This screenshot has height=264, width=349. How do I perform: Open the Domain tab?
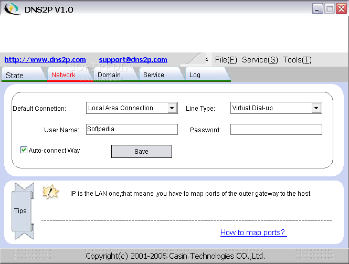[115, 75]
